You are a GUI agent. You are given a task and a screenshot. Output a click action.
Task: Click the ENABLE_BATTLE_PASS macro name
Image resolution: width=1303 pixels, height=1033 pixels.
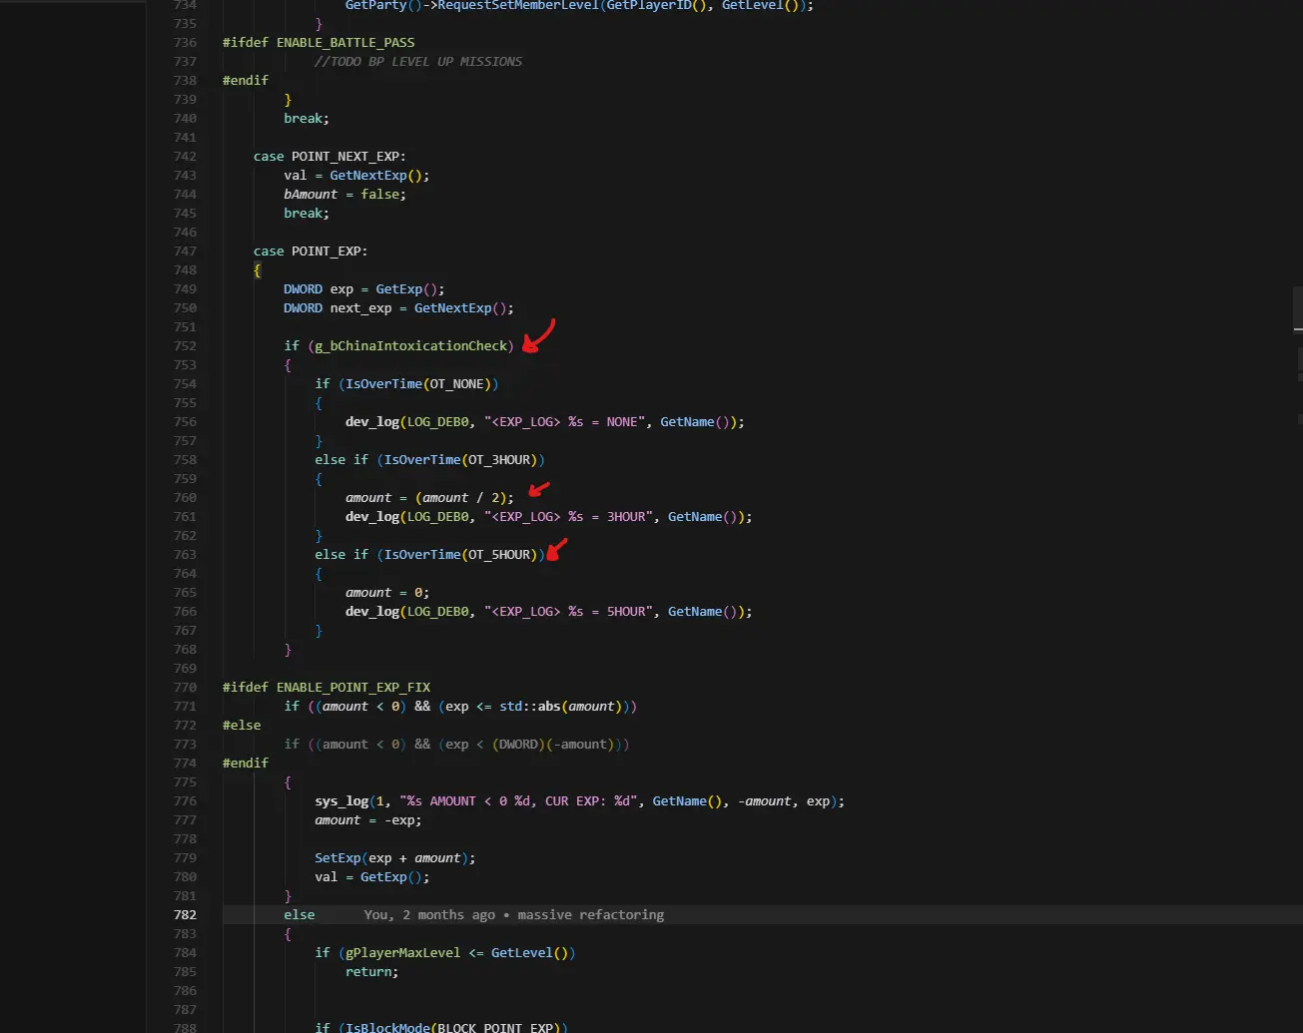click(x=345, y=43)
